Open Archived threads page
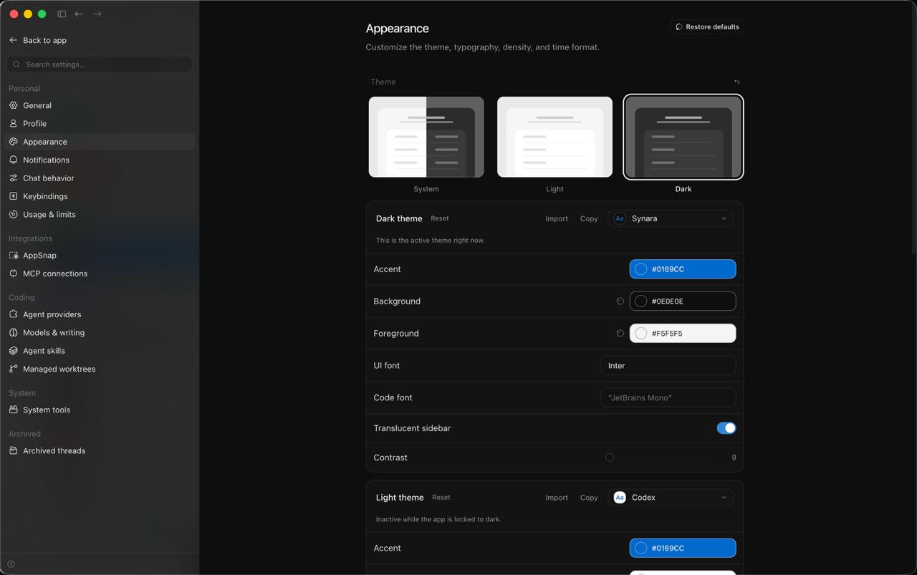Viewport: 917px width, 575px height. tap(100, 450)
